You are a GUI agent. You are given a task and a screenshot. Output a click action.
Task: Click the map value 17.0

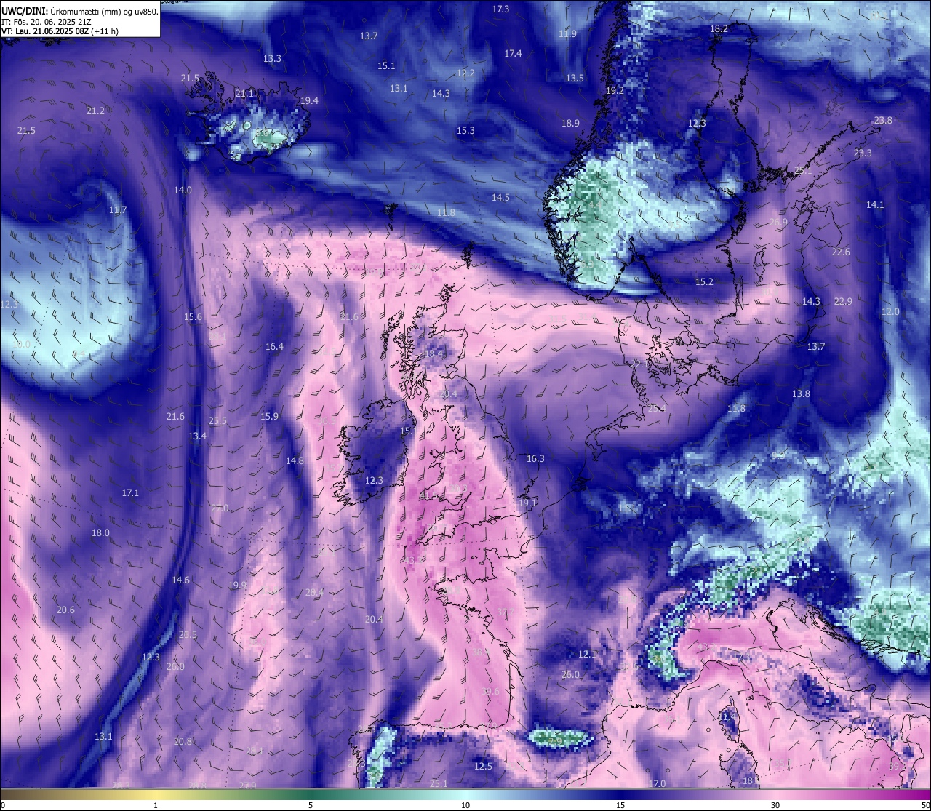(658, 784)
